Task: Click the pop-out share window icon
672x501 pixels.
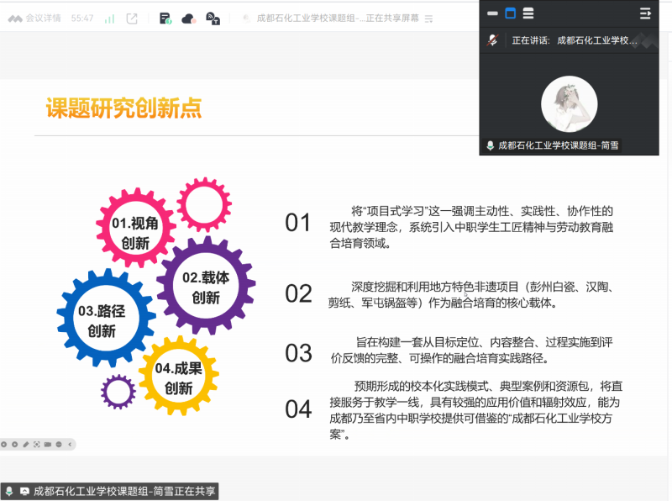Action: [132, 18]
